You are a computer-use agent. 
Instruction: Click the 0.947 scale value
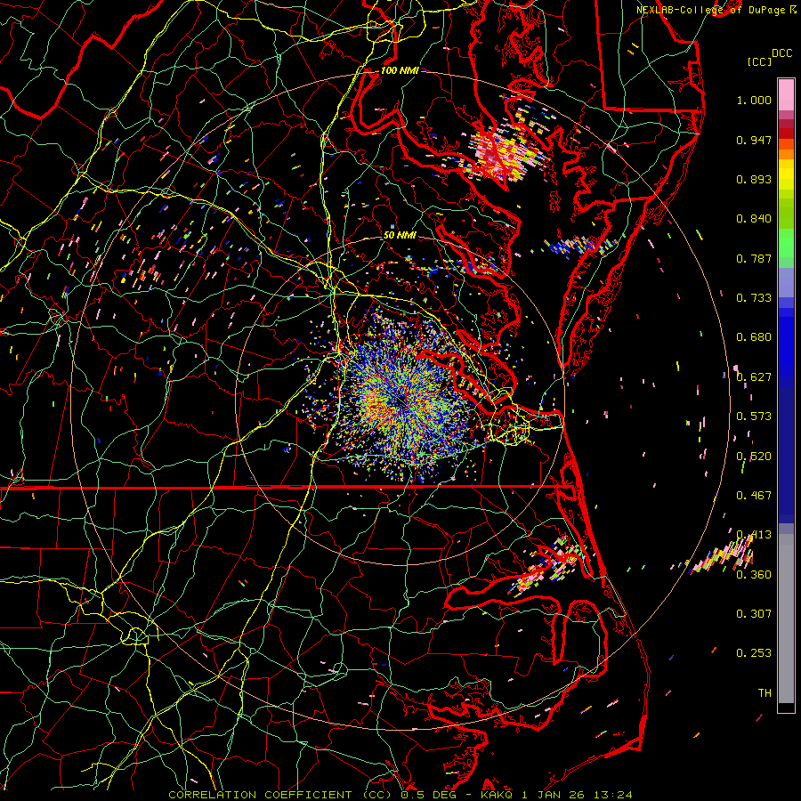pos(754,140)
